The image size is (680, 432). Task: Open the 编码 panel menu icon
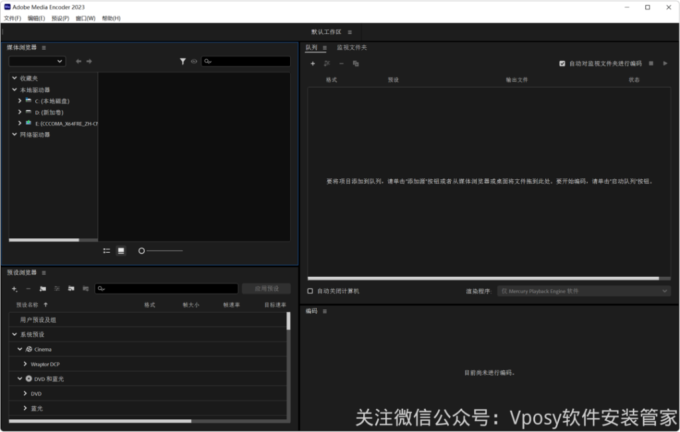point(325,311)
